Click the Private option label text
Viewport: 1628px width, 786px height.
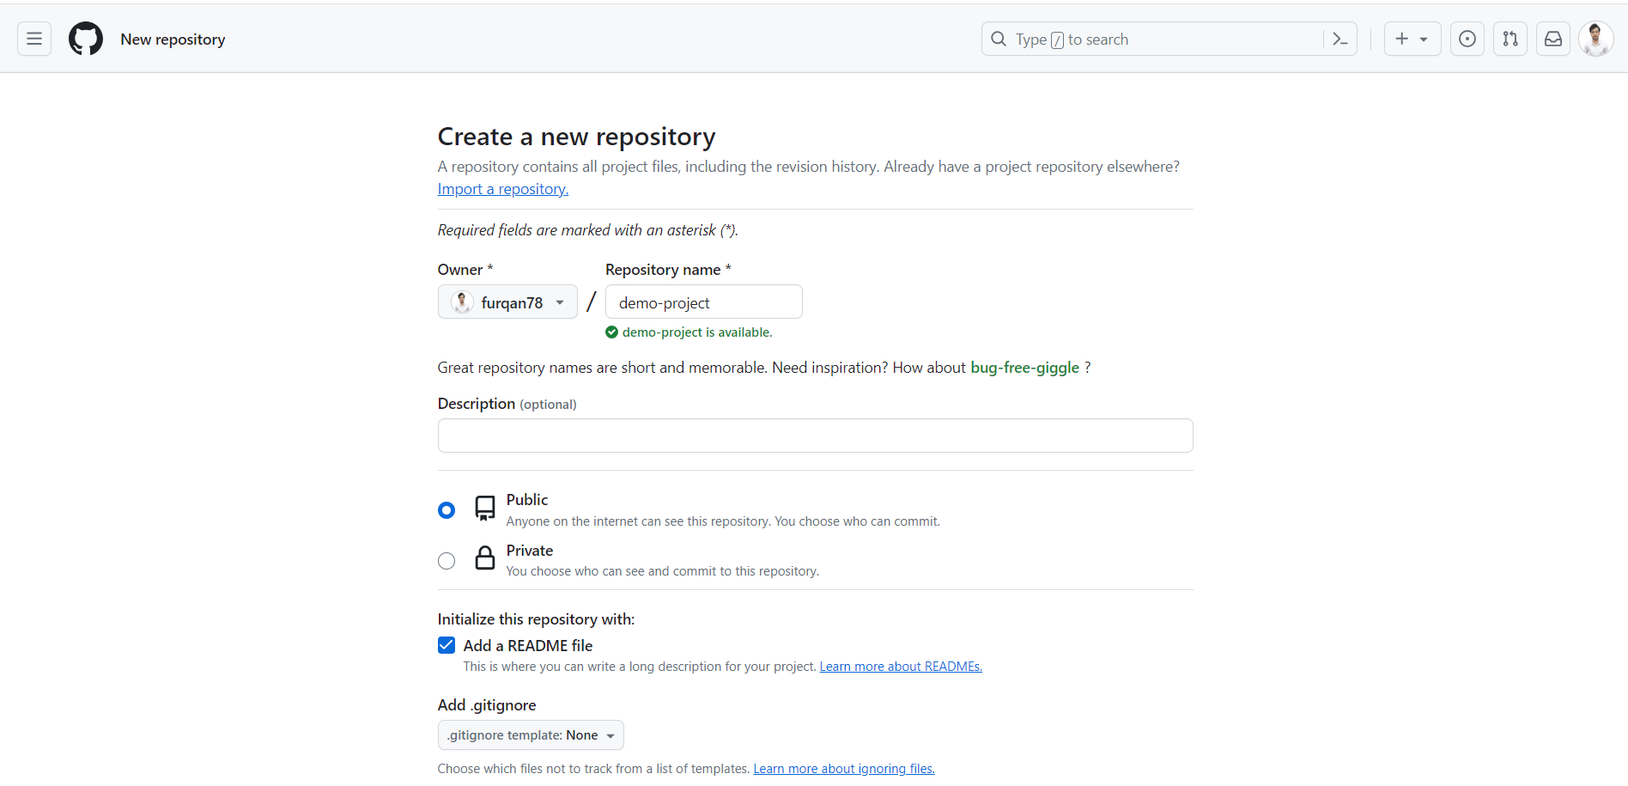click(x=530, y=551)
